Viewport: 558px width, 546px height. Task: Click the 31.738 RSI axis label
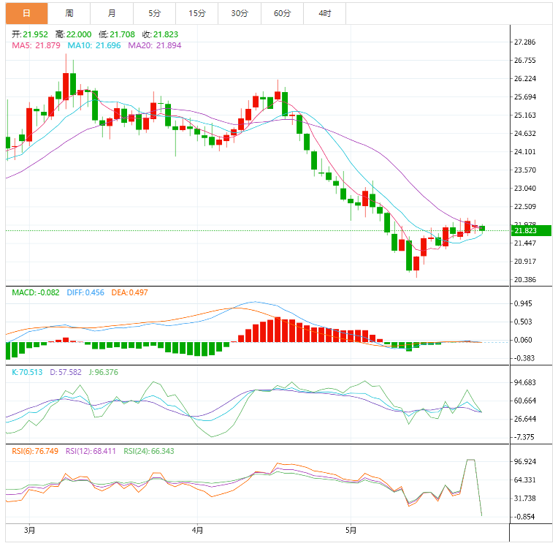pos(525,498)
